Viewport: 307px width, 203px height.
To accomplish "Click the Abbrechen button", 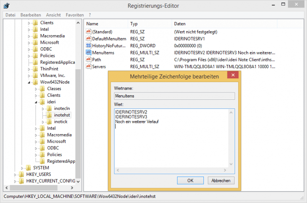I will 221,181.
